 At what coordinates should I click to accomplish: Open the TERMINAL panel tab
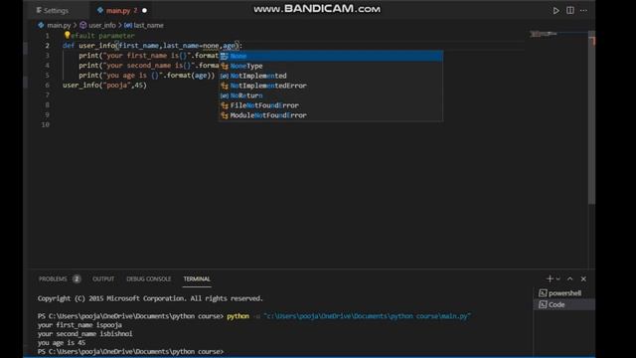pos(197,278)
